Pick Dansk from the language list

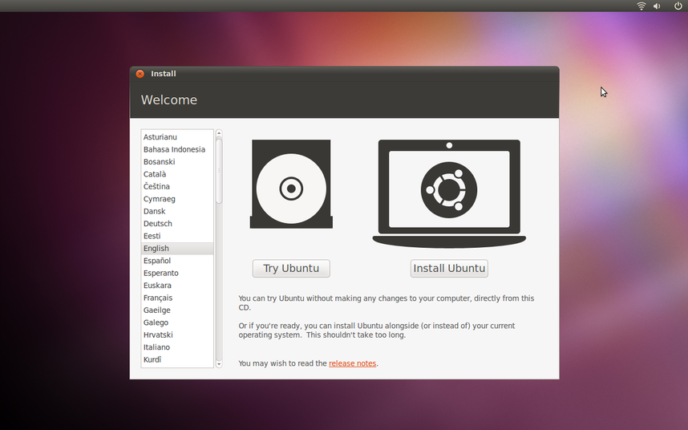coord(177,211)
